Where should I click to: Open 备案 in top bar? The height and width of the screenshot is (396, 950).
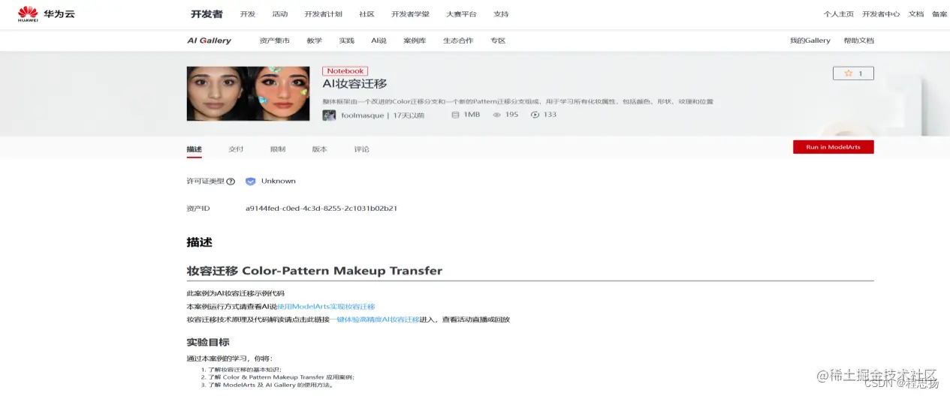939,14
